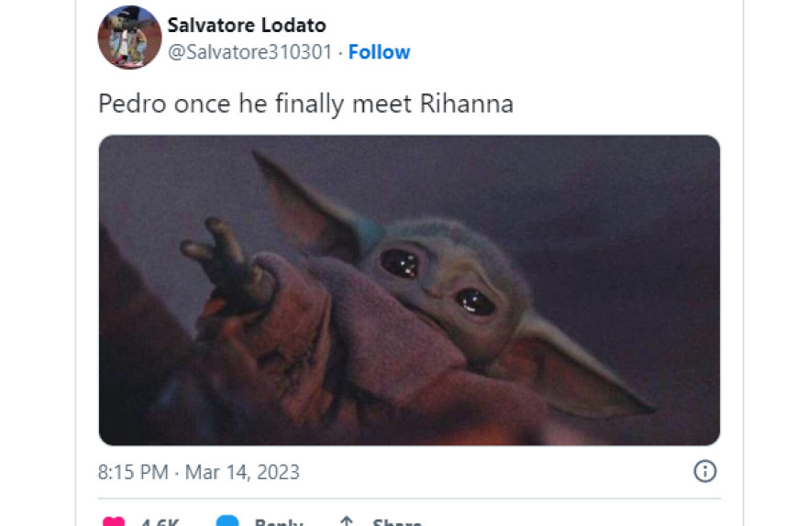Click the display name Salvatore Lodato
Screen dimensions: 807x526
click(x=247, y=26)
